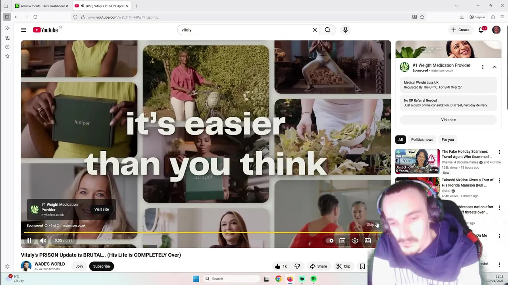
Task: Select the All filter chip
Action: tap(400, 140)
